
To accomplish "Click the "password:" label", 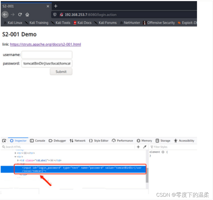I will [11, 64].
